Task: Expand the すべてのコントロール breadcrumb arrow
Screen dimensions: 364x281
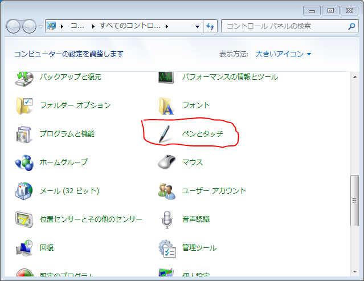Action: tap(166, 26)
